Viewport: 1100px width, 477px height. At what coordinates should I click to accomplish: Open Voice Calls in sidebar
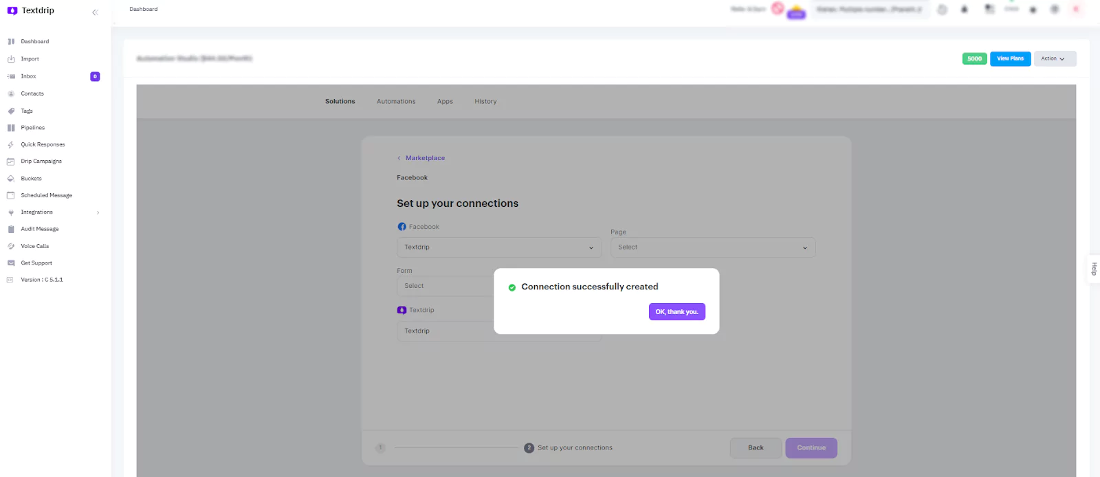tap(34, 246)
